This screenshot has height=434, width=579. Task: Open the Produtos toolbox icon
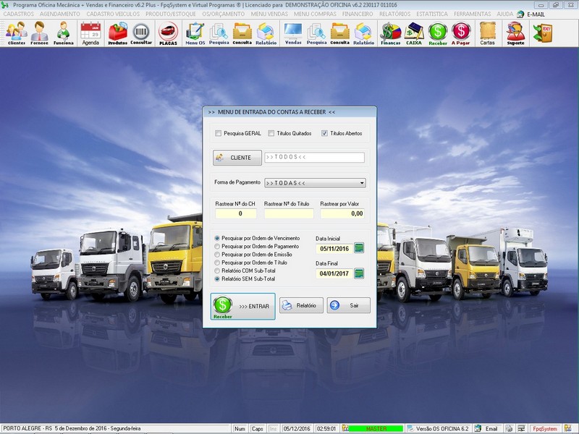(117, 33)
